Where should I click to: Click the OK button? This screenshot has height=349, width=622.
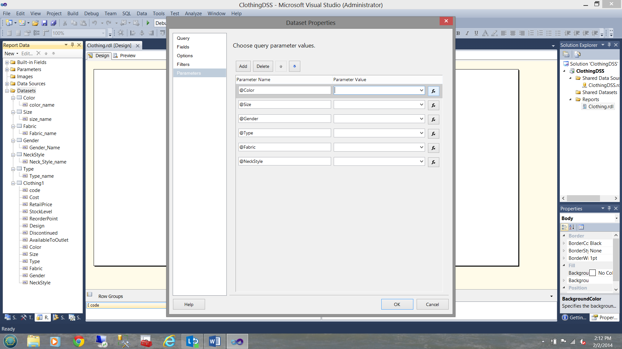click(x=397, y=304)
